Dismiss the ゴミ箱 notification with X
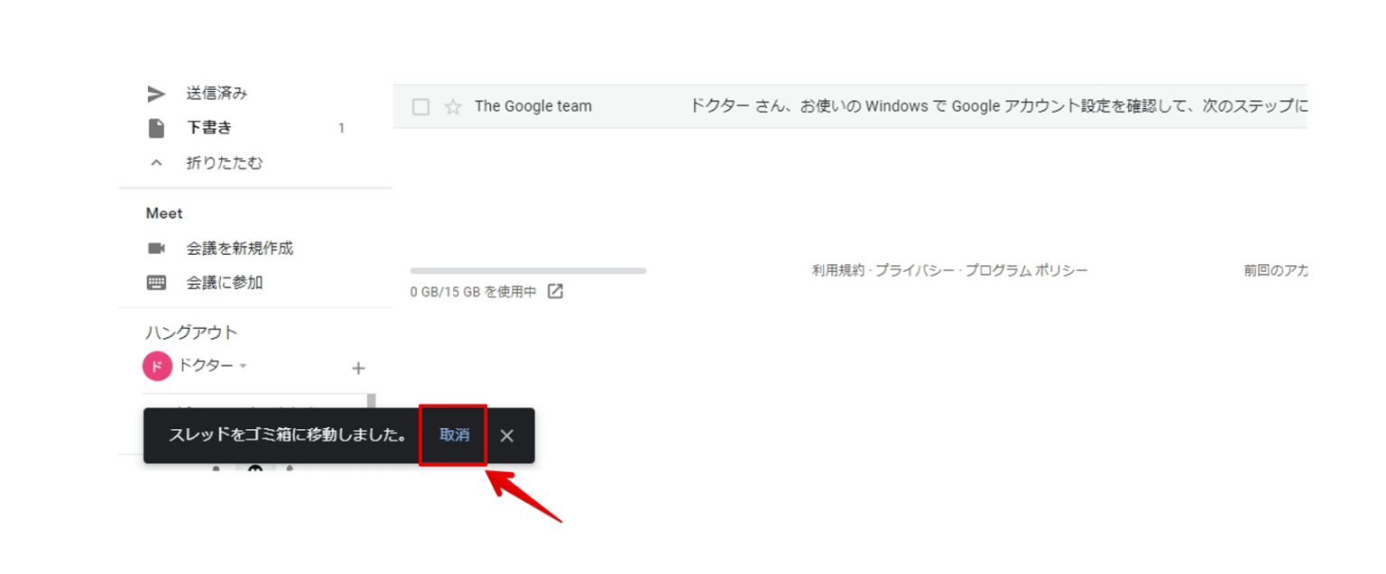Screen dimensions: 1386x574 pyautogui.click(x=507, y=436)
